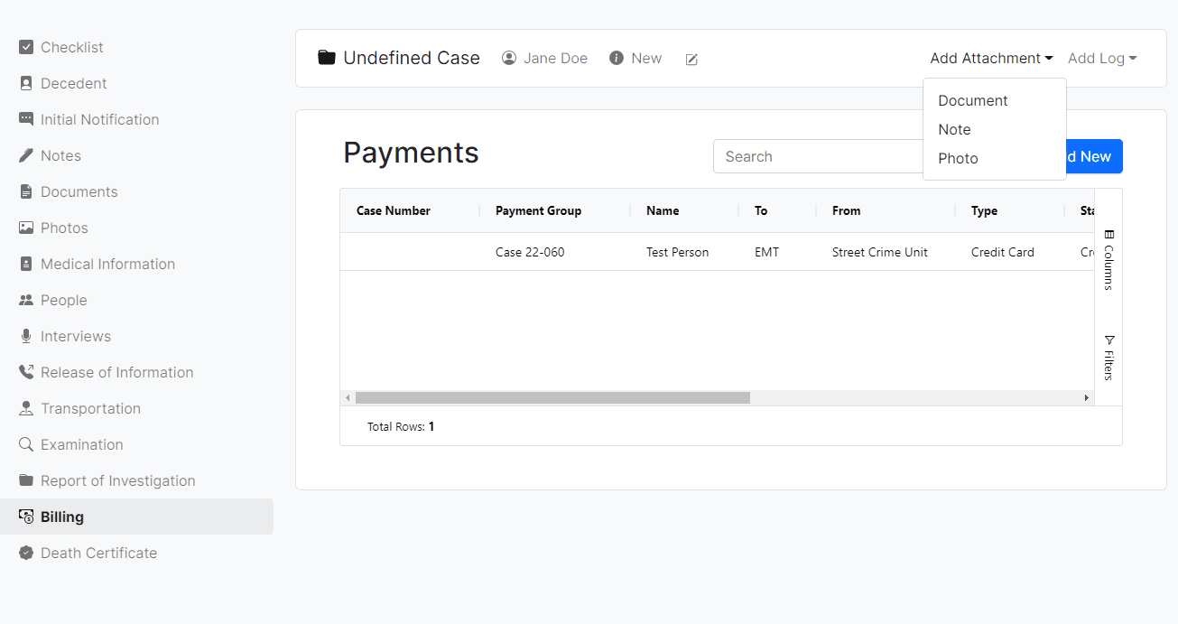Click the Photos sidebar icon
Viewport: 1178px width, 624px height.
[25, 228]
